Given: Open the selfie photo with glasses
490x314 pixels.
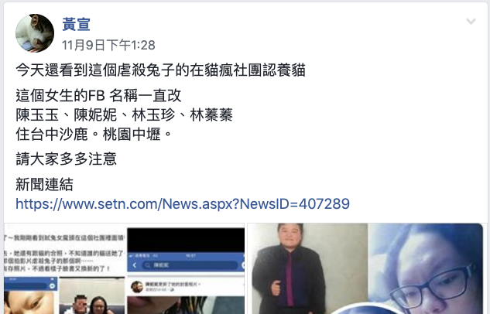Looking at the screenshot, I should (426, 268).
